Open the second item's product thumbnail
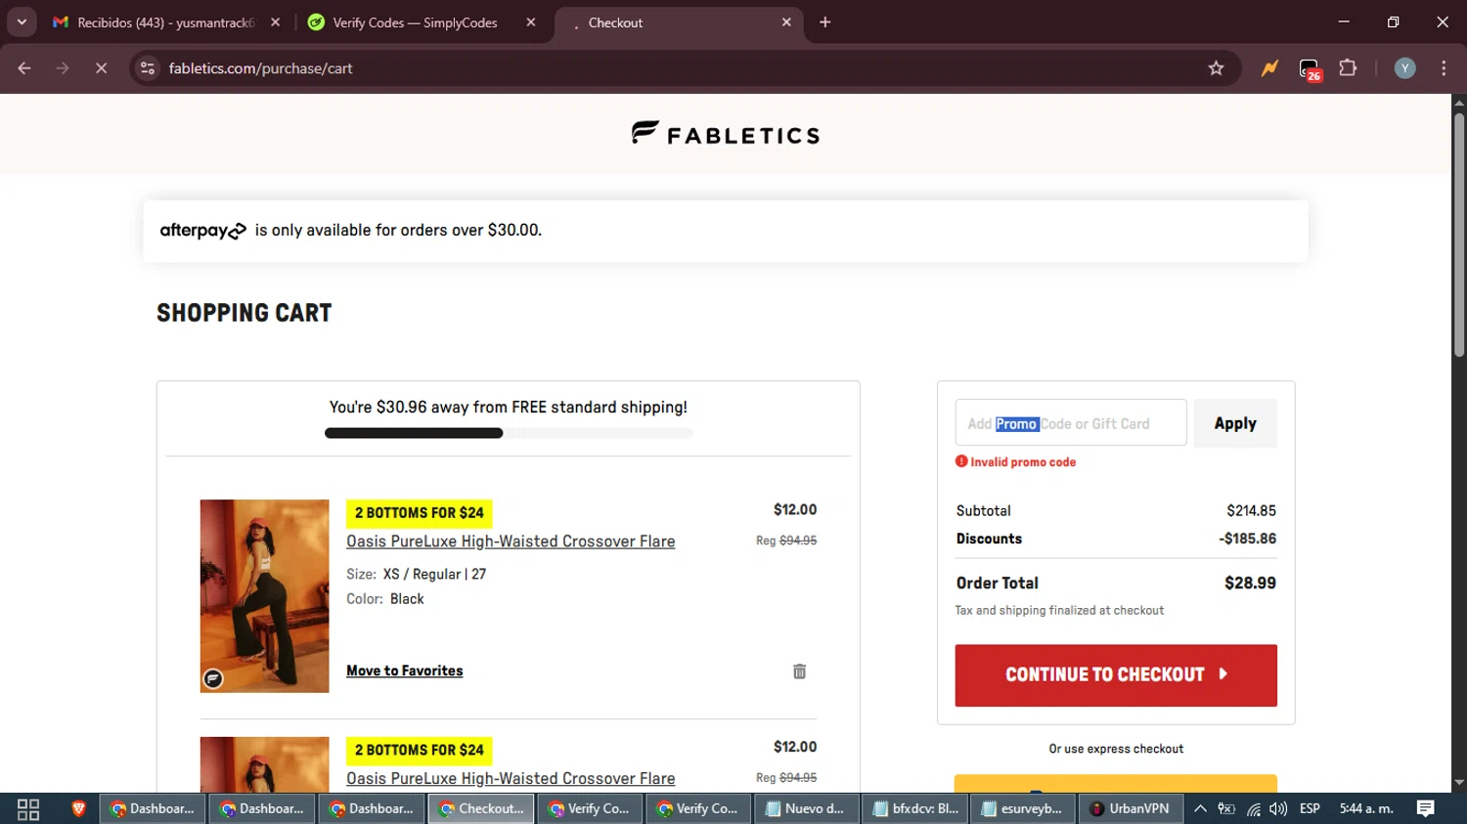1467x824 pixels. point(265,764)
